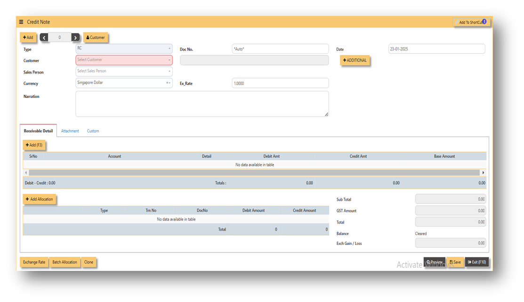The width and height of the screenshot is (524, 302).
Task: Click the Customer button with person icon
Action: click(x=96, y=38)
